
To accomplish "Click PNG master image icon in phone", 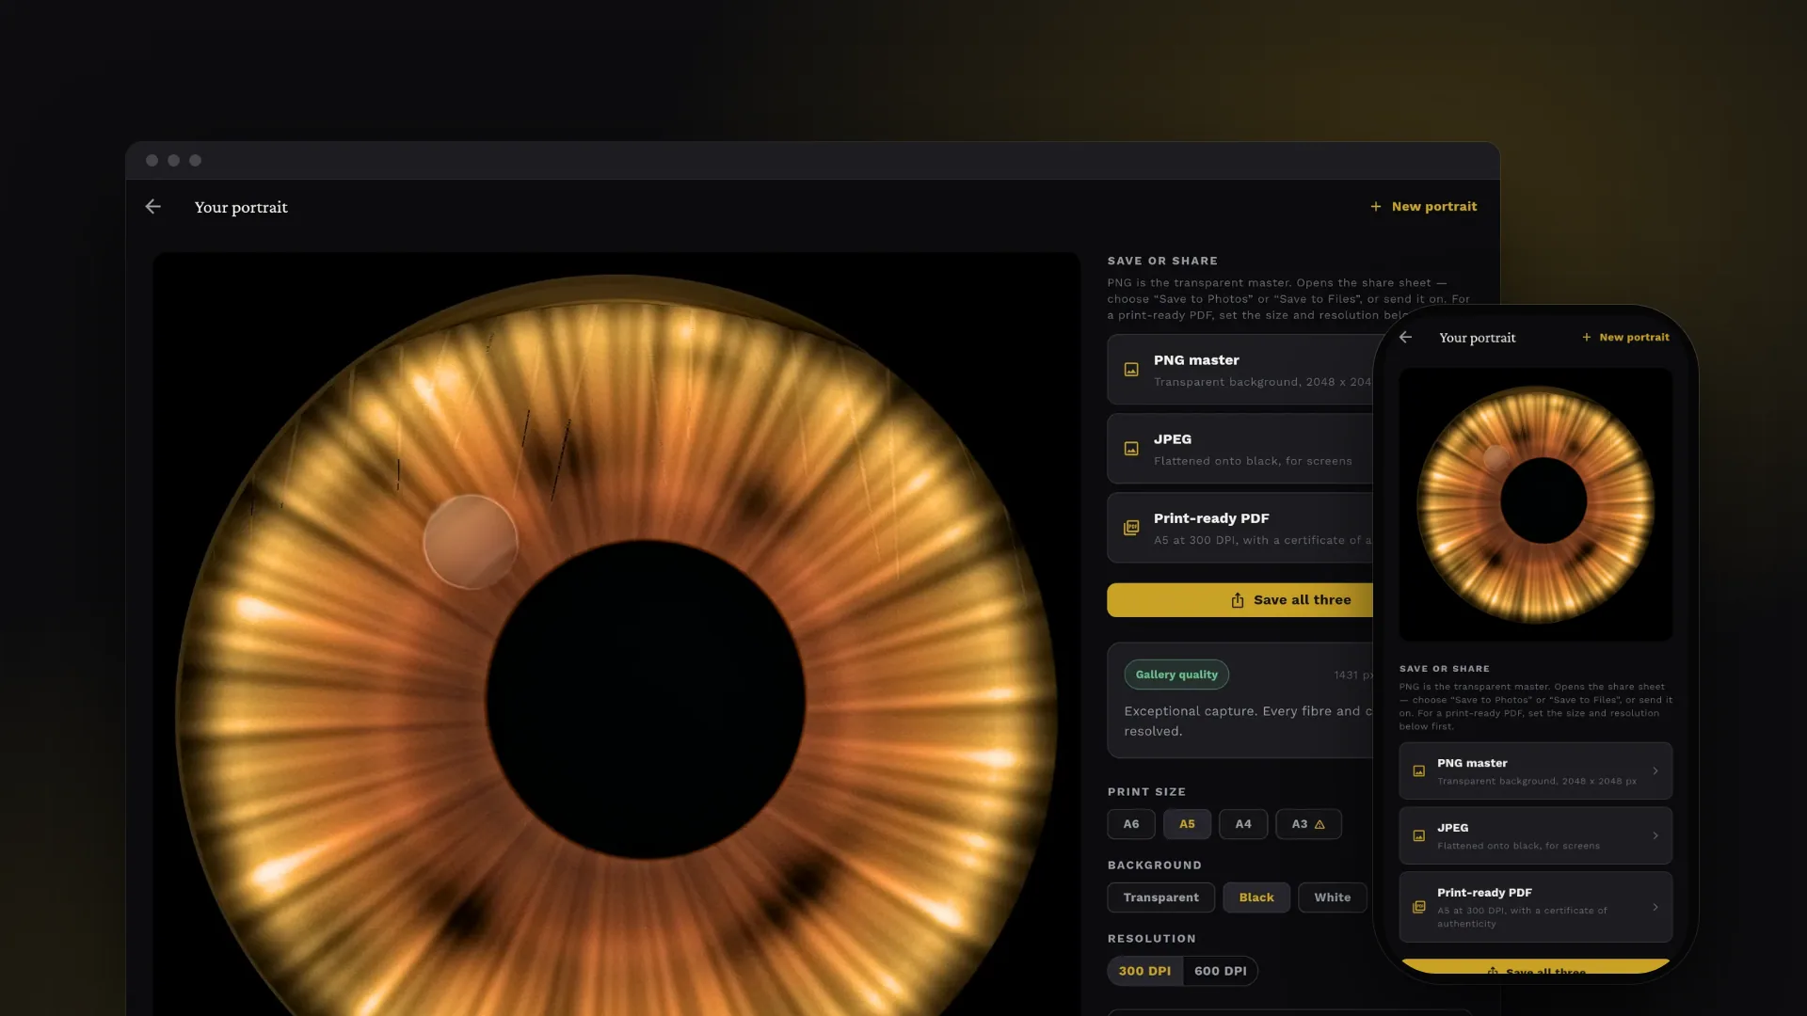I will coord(1419,771).
